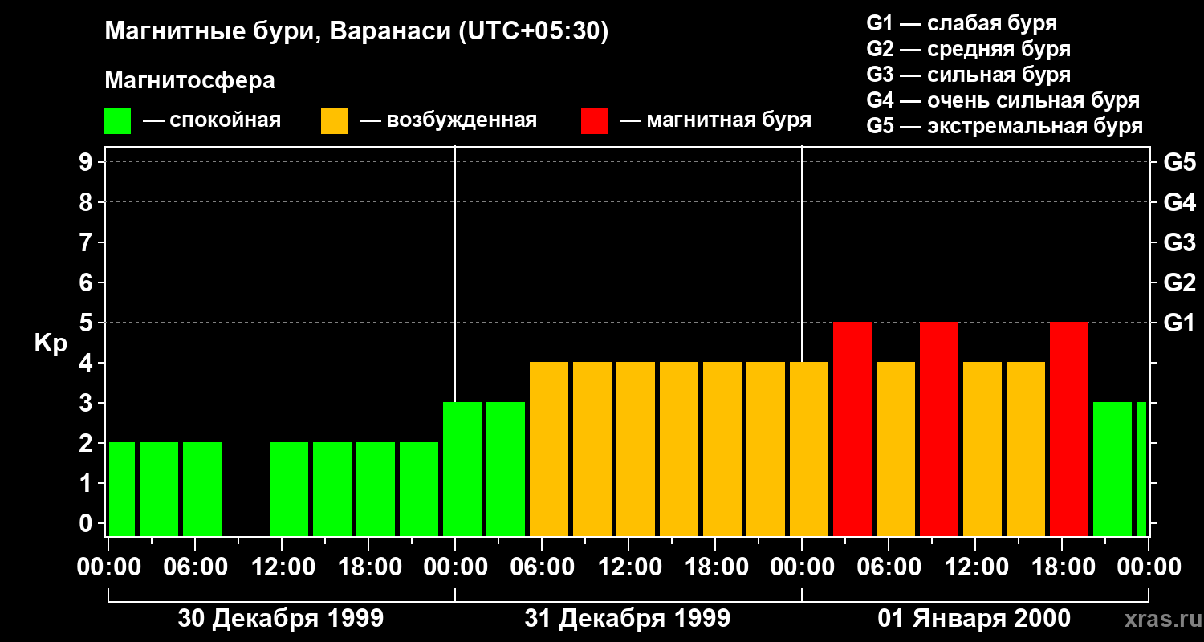This screenshot has height=642, width=1204.
Task: Click the '31 Декабря 1999' date label
Action: (628, 619)
